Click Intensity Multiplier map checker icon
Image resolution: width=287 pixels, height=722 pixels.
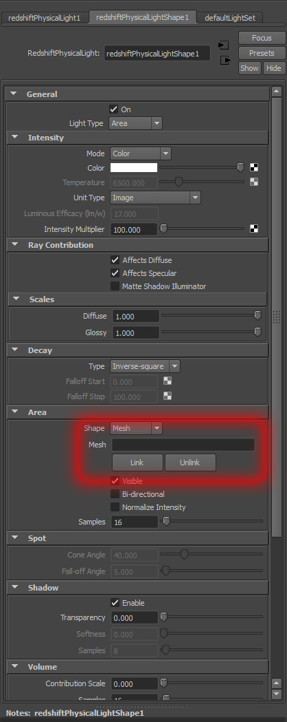click(254, 229)
